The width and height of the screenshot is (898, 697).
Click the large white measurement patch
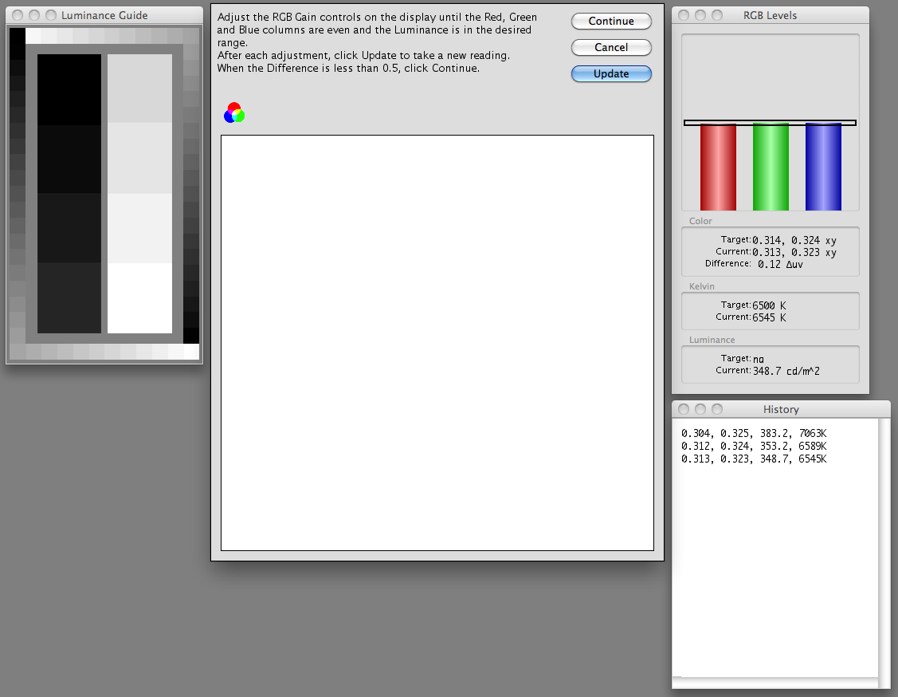tap(437, 343)
